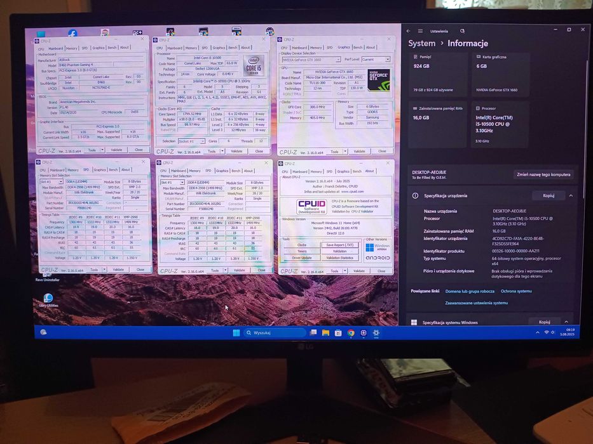Click the Wyszukaj search box on taskbar

(x=275, y=332)
